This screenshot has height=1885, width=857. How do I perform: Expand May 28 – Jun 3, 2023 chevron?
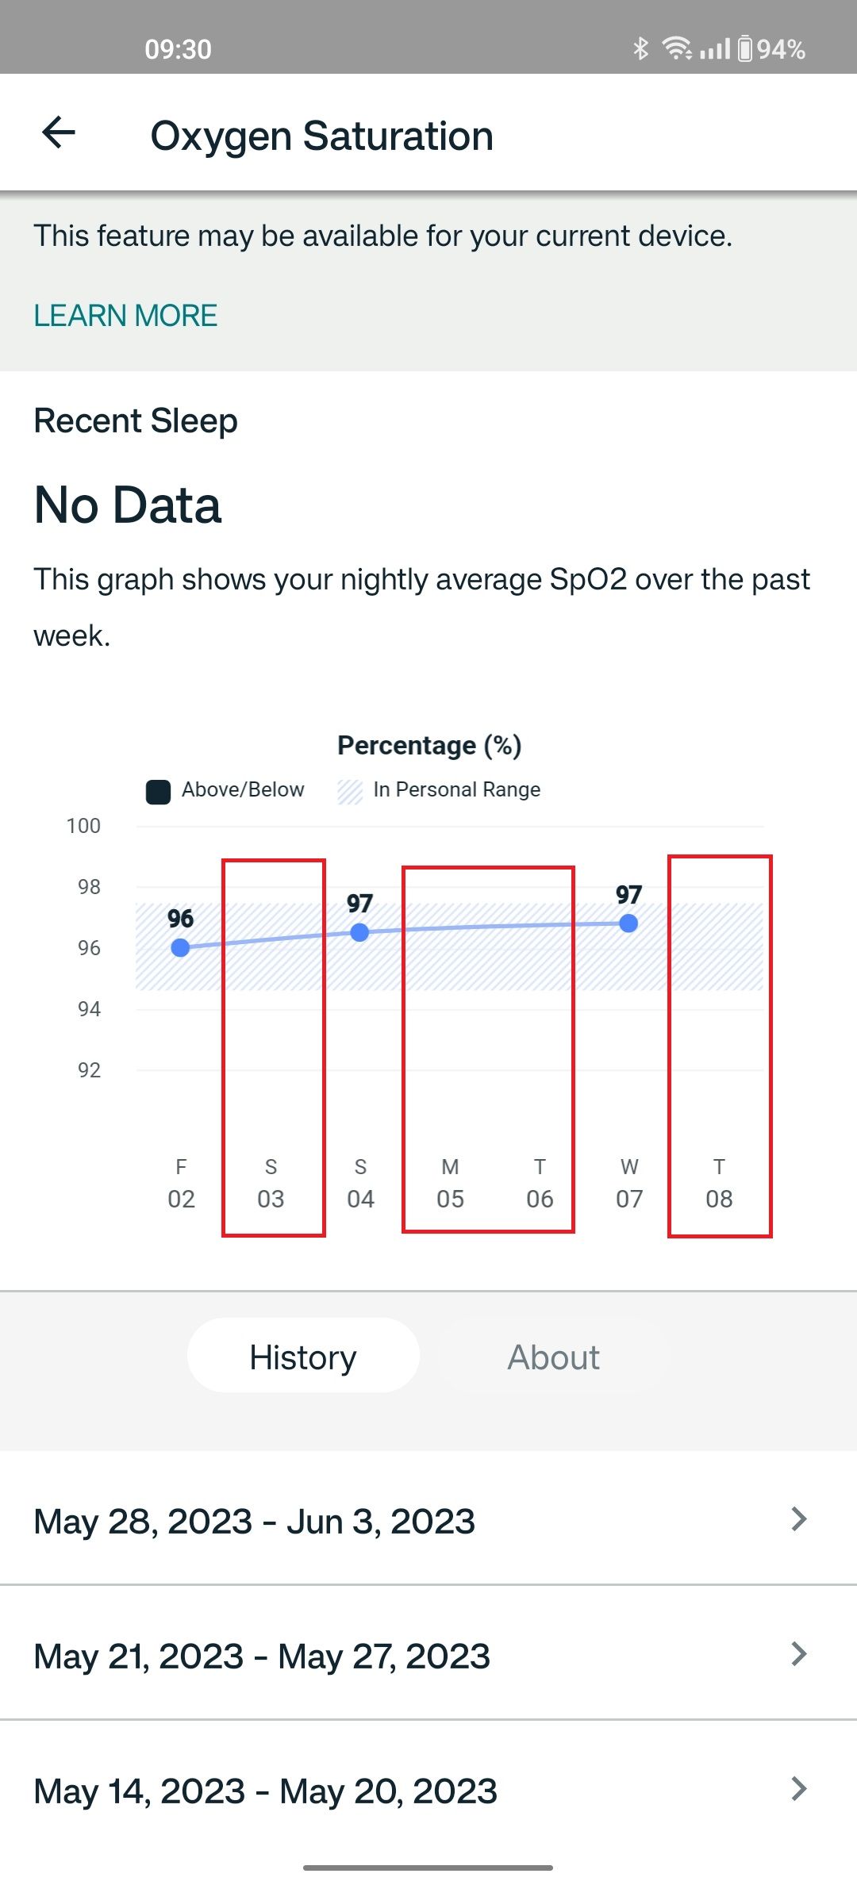[798, 1519]
